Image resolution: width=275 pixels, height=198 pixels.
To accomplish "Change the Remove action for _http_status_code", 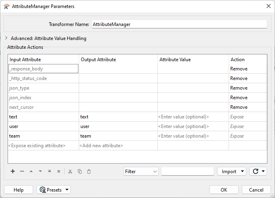I will coord(248,78).
